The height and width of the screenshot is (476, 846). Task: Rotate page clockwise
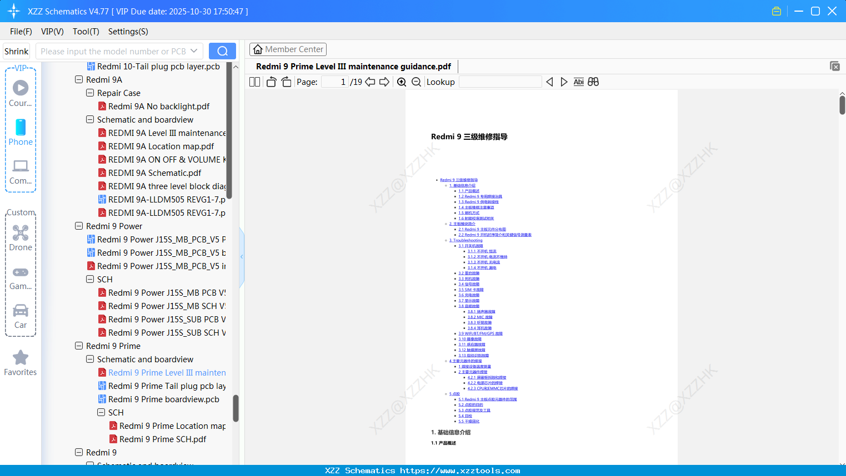[287, 82]
